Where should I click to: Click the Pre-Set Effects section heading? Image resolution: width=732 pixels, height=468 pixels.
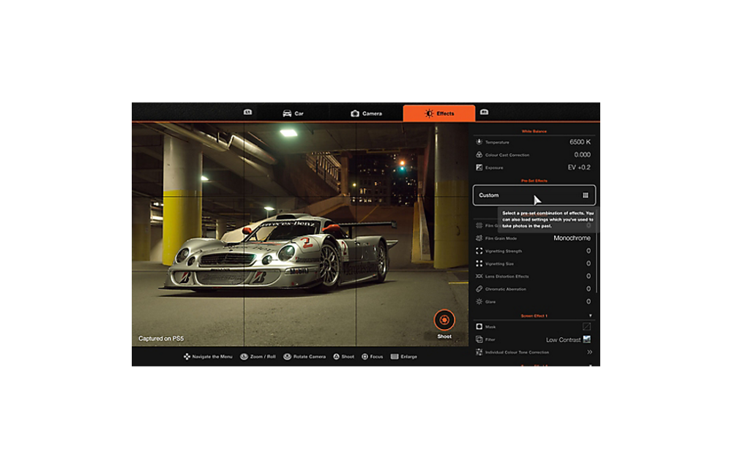(x=534, y=181)
